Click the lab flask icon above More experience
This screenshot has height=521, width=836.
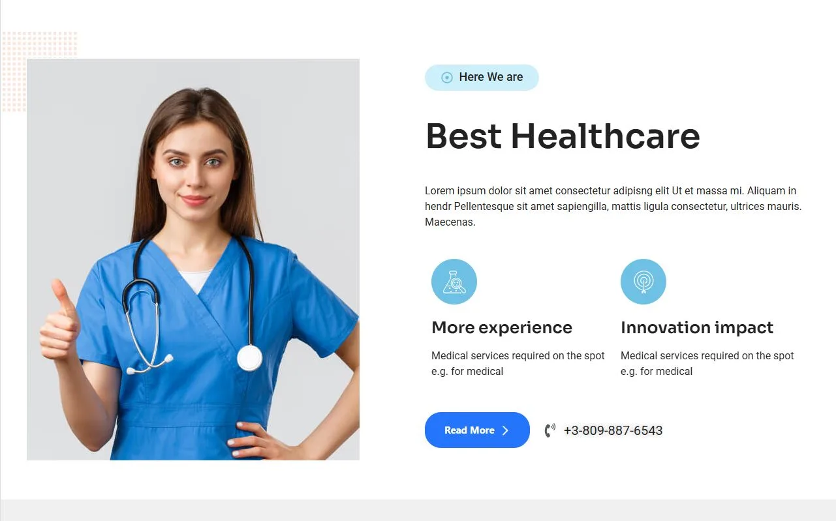pyautogui.click(x=454, y=282)
